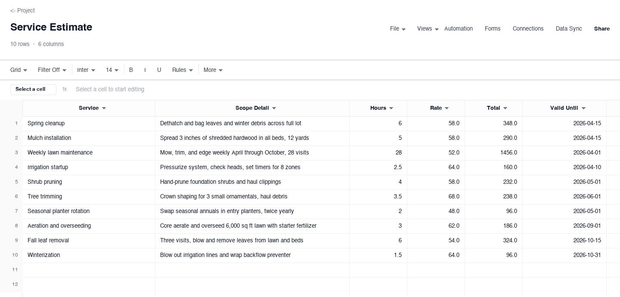
Task: Select the Fall leaf removal cell
Action: point(89,241)
